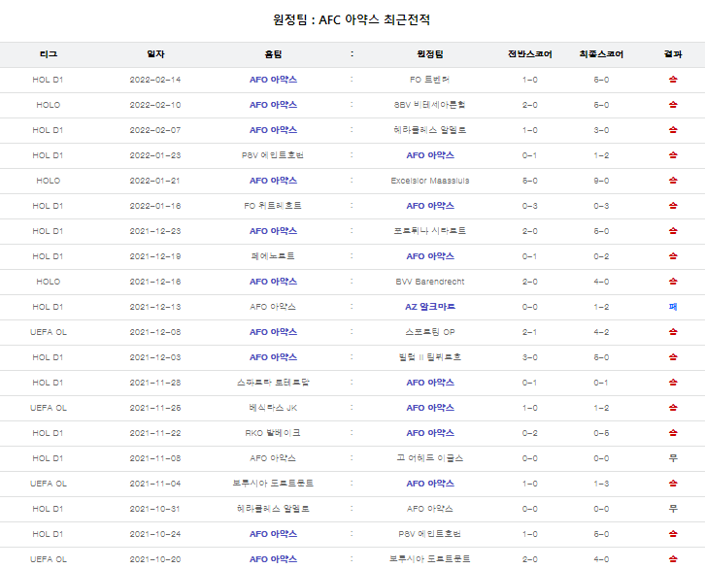Click the final score '1-2' in the AZ 알크마르 row
705x569 pixels.
pyautogui.click(x=601, y=307)
